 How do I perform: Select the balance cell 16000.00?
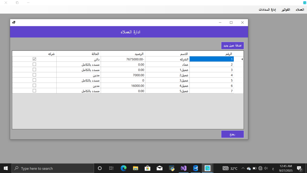(x=123, y=86)
